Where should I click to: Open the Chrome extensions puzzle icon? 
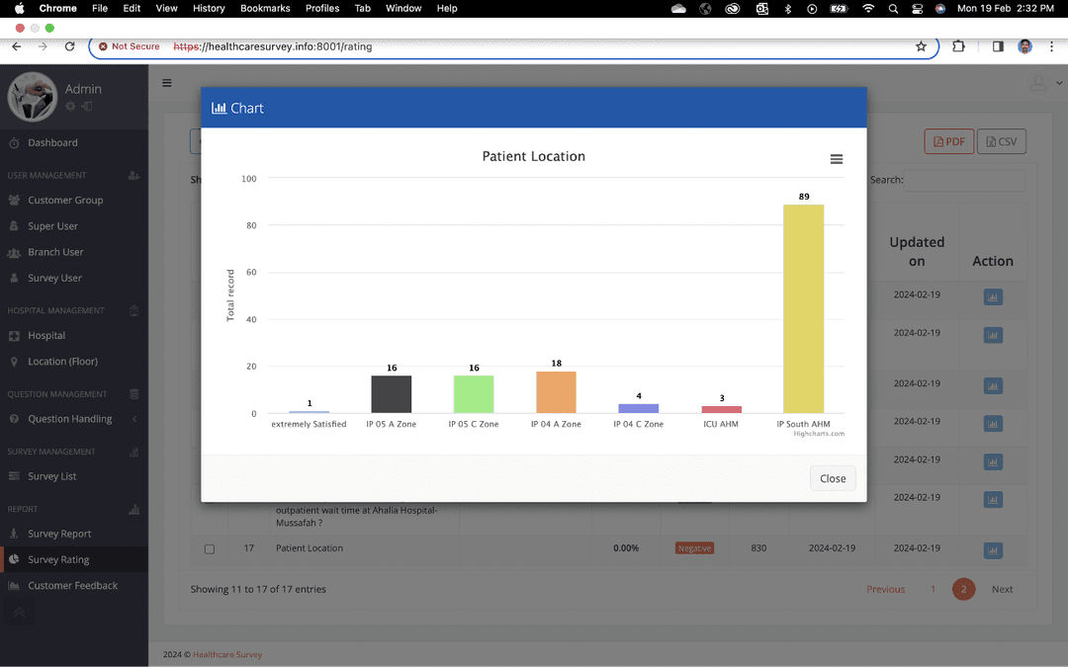tap(958, 46)
